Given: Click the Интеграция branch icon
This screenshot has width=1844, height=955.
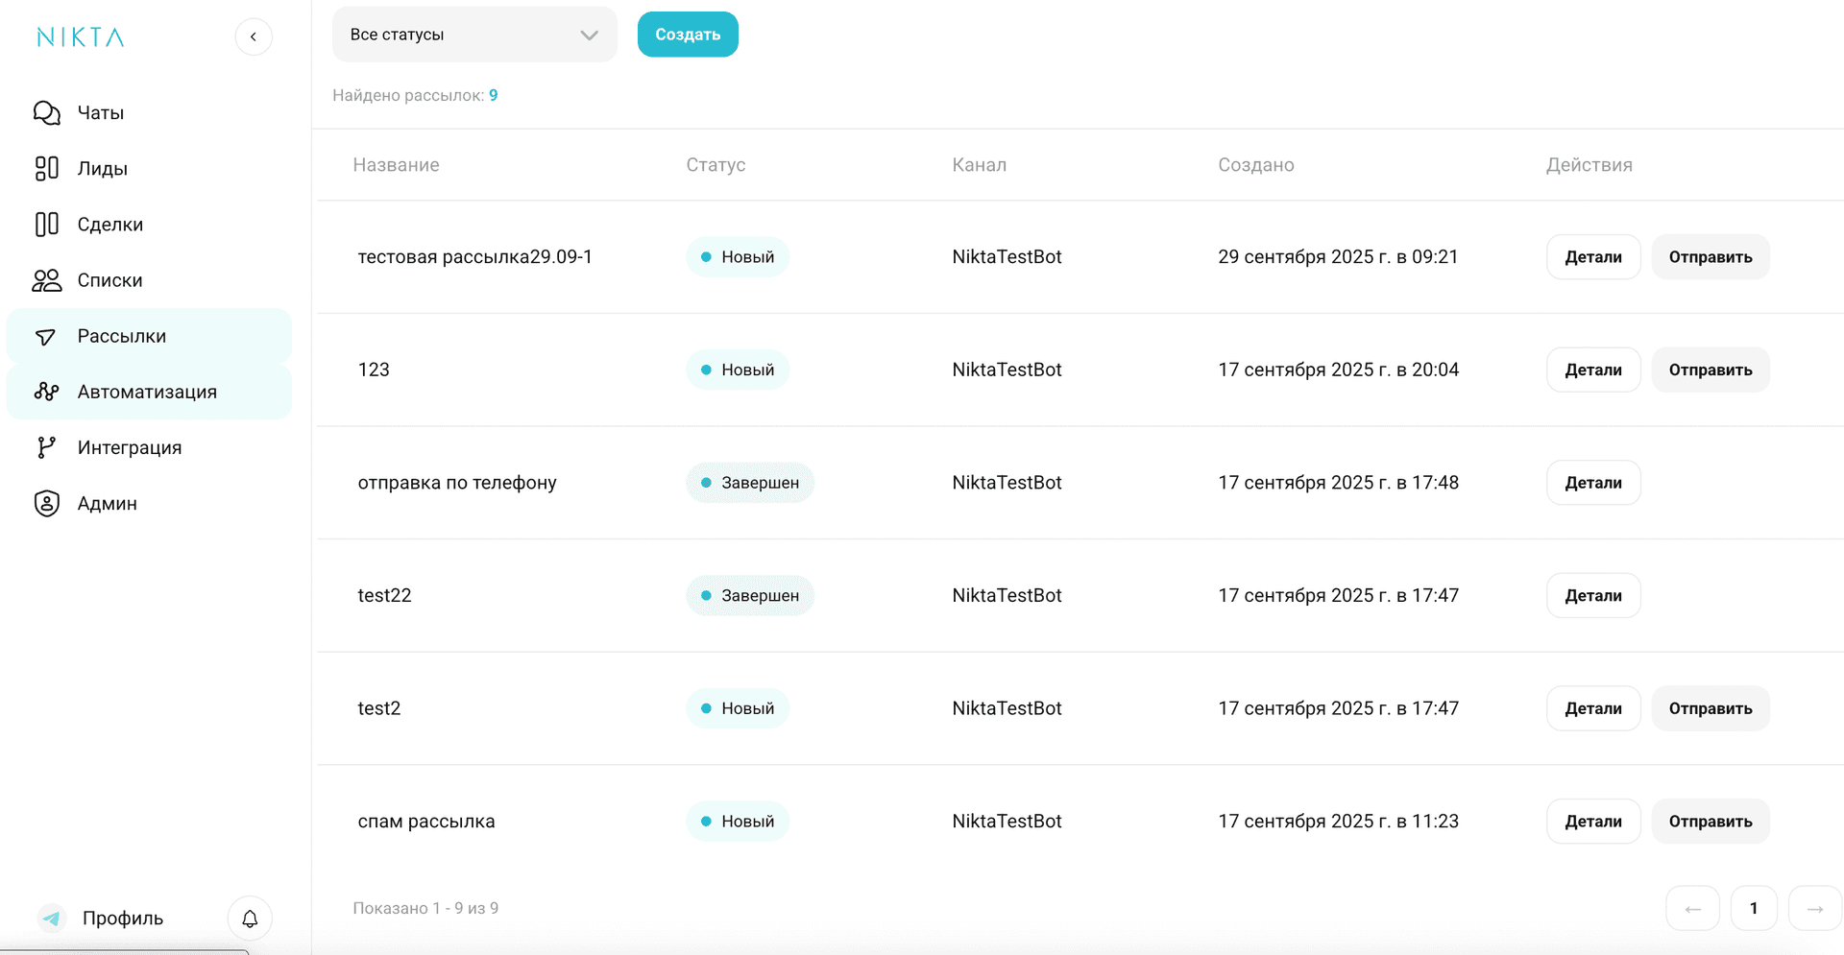Looking at the screenshot, I should pos(46,447).
